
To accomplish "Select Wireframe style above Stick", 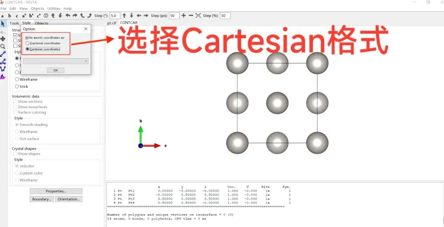I will click(26, 79).
